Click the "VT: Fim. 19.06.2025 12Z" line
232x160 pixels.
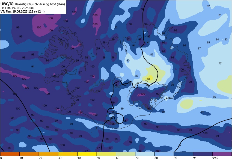tap(17, 11)
